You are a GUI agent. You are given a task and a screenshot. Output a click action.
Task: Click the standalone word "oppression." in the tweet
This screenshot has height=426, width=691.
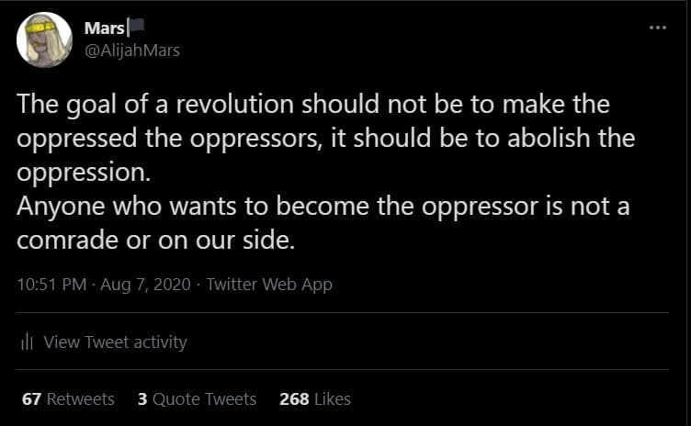[78, 173]
